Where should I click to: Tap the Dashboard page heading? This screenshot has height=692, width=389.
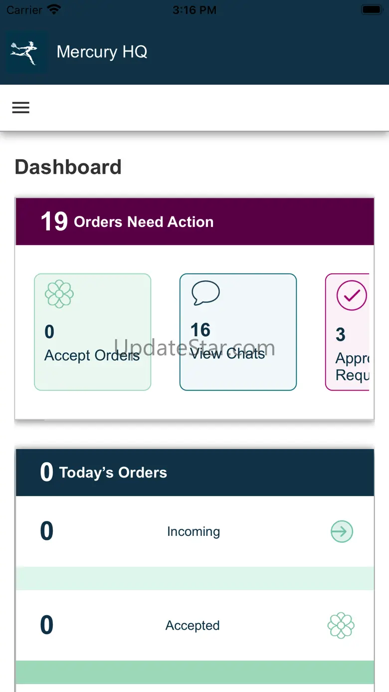click(x=68, y=167)
